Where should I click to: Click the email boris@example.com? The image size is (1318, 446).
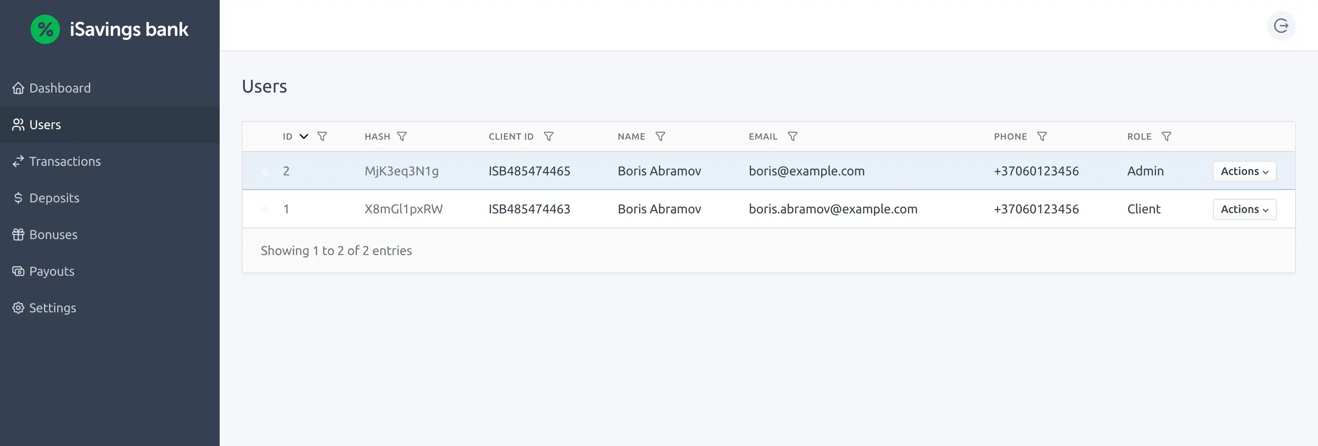point(806,171)
